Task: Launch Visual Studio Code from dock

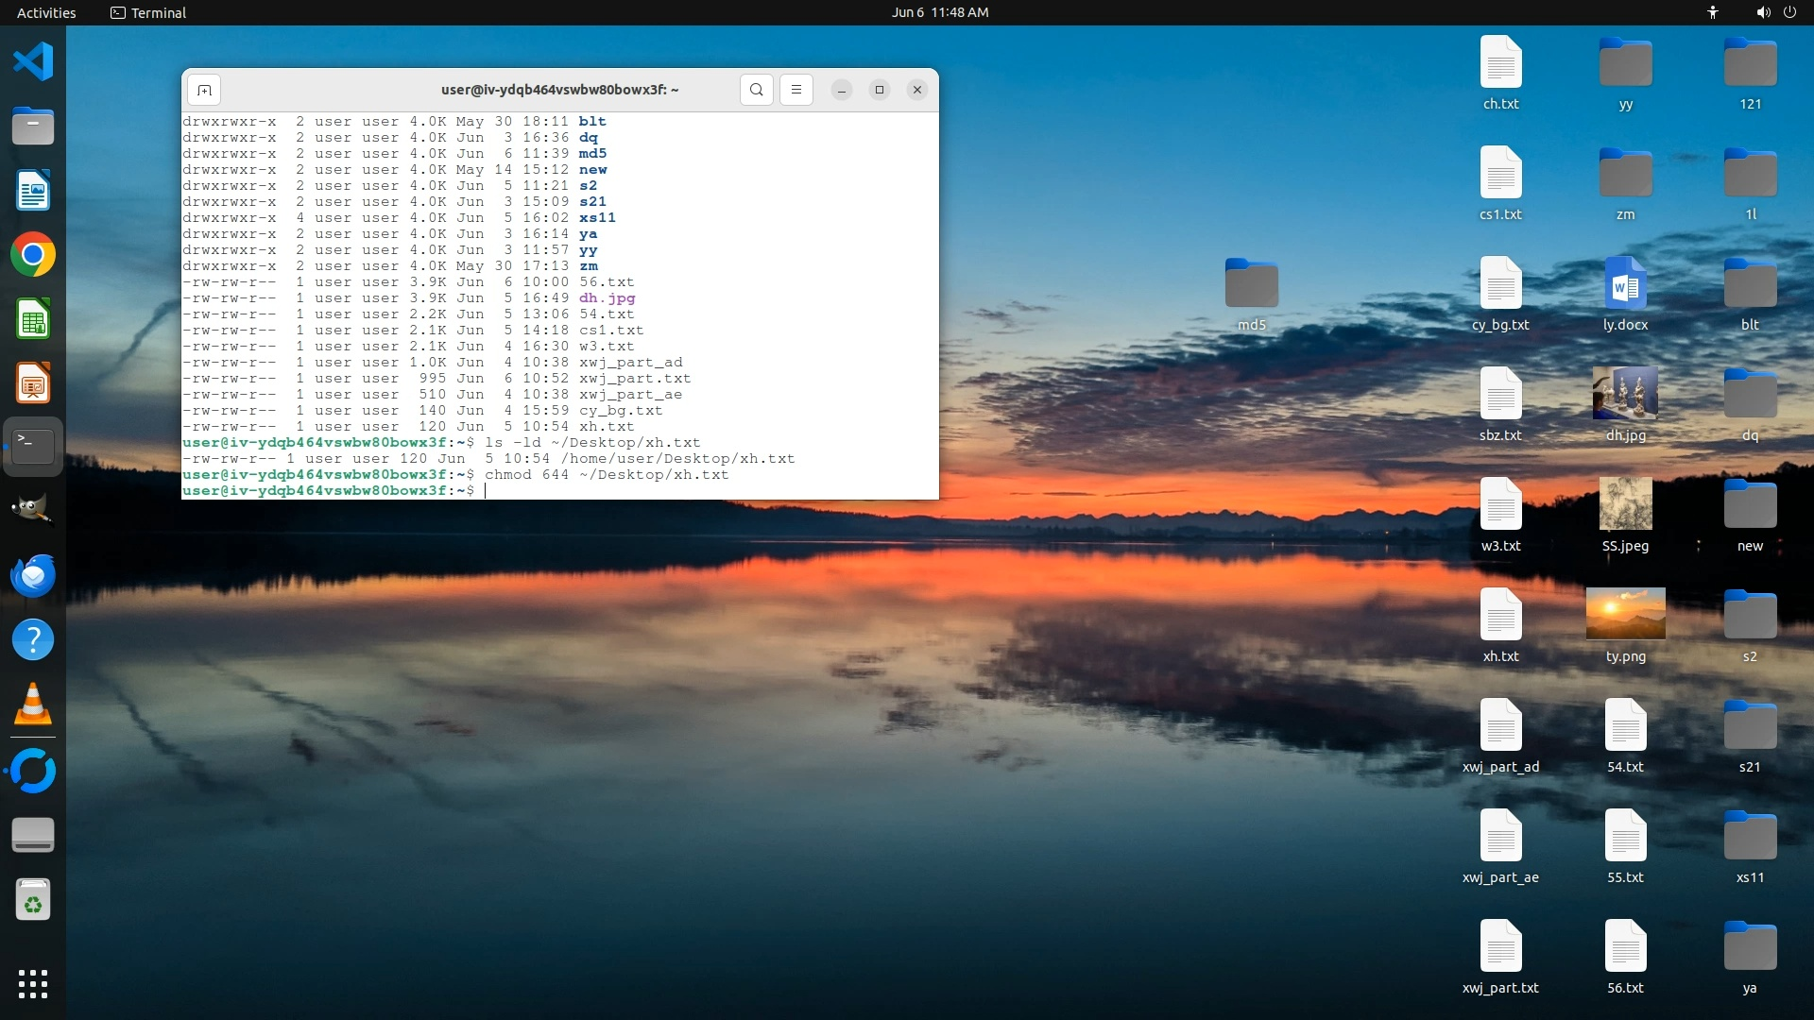Action: 33,62
